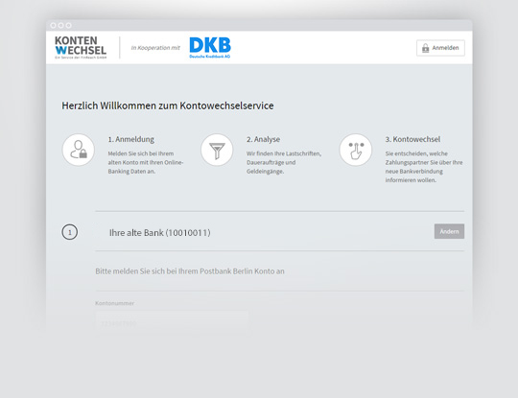Open the Kontenwechsel logo
Screen dimensions: 518x398
point(81,48)
